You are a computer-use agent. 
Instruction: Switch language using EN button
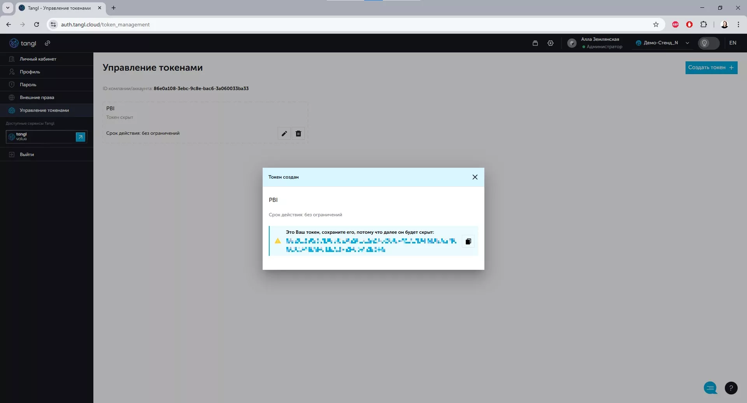click(x=733, y=43)
